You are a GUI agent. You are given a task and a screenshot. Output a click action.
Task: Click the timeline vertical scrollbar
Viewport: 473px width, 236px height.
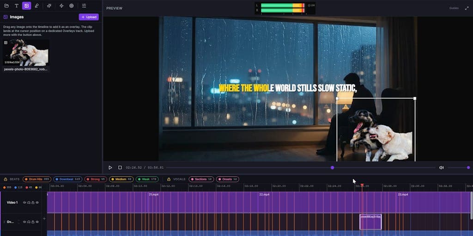471,205
